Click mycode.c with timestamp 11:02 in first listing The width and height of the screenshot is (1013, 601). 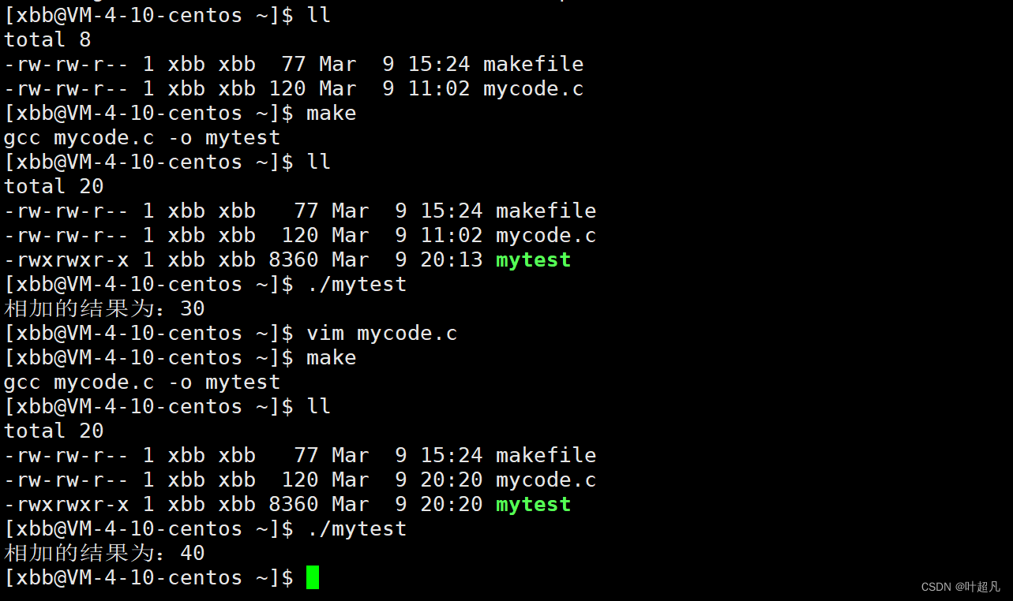click(x=533, y=88)
